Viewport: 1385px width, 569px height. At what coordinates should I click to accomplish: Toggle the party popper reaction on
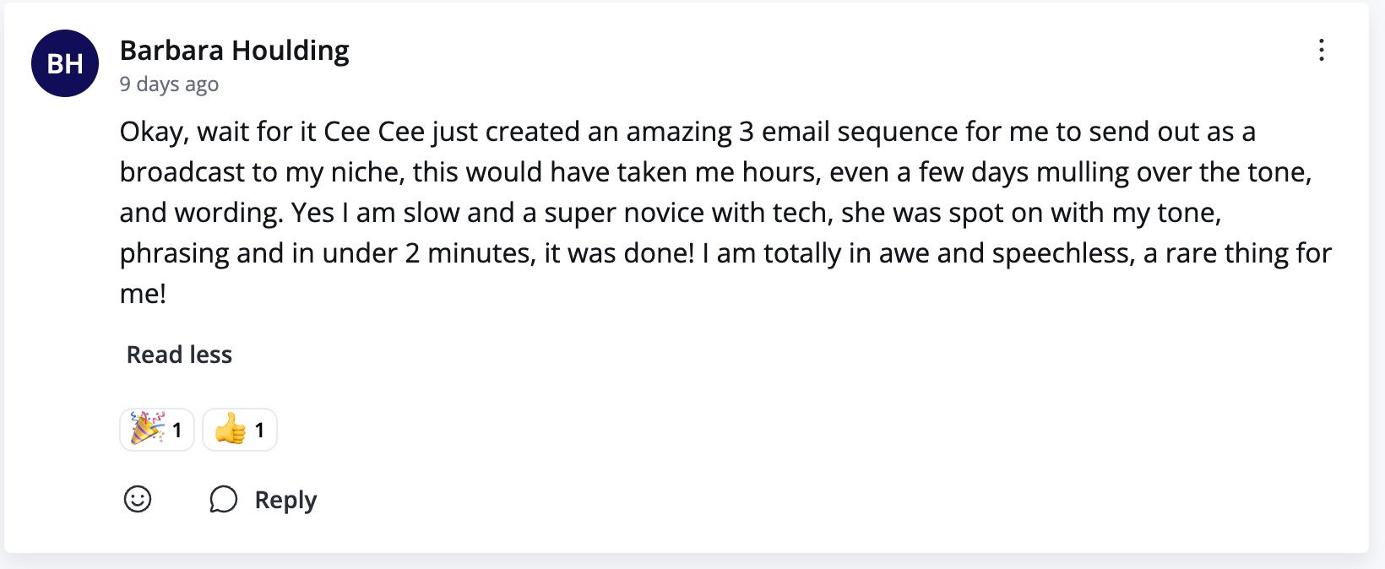(x=156, y=429)
